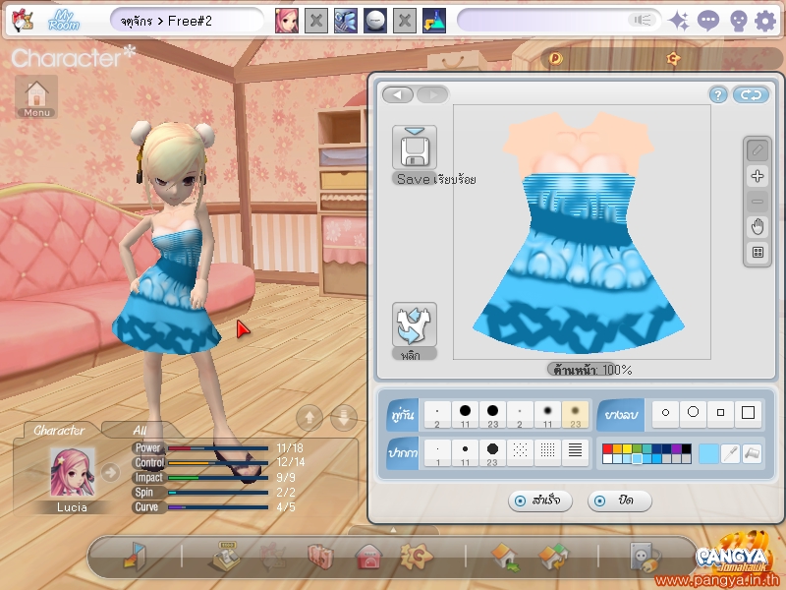Click the room name Free#2 field
Screen dimensions: 786x590
(x=187, y=21)
